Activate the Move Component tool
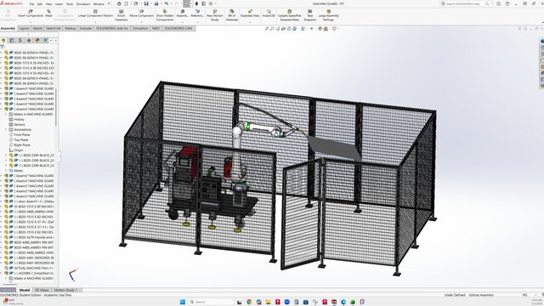 click(x=142, y=14)
